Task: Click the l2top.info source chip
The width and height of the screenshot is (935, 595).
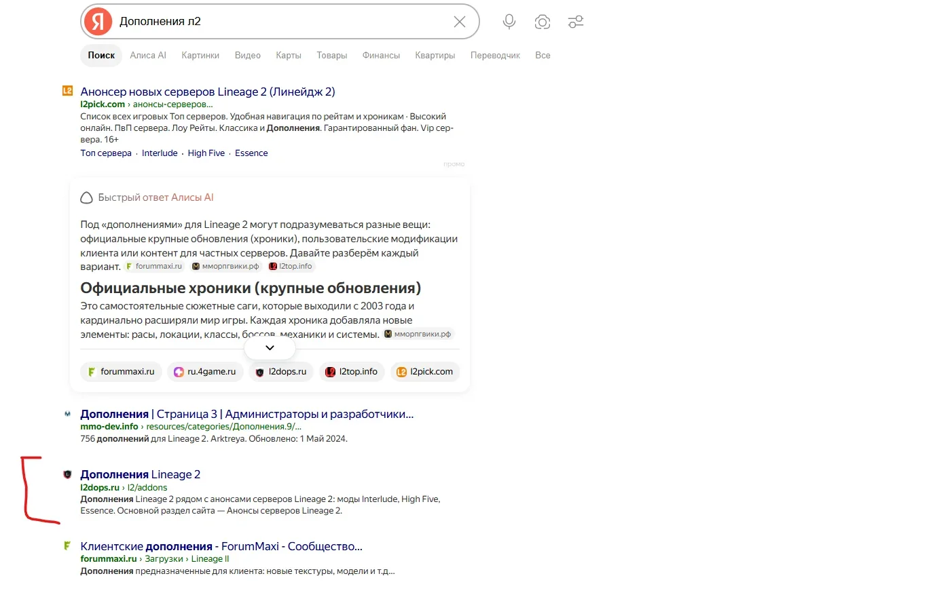Action: point(352,372)
